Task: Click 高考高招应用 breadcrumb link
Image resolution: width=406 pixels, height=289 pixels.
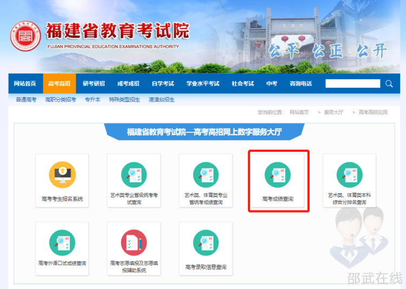Action: [x=373, y=112]
